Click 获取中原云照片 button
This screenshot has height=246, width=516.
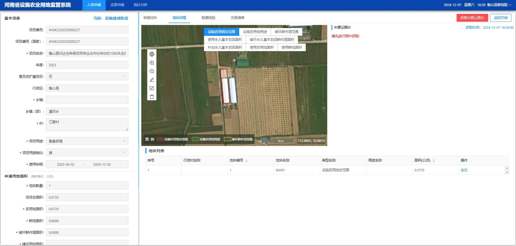(472, 18)
